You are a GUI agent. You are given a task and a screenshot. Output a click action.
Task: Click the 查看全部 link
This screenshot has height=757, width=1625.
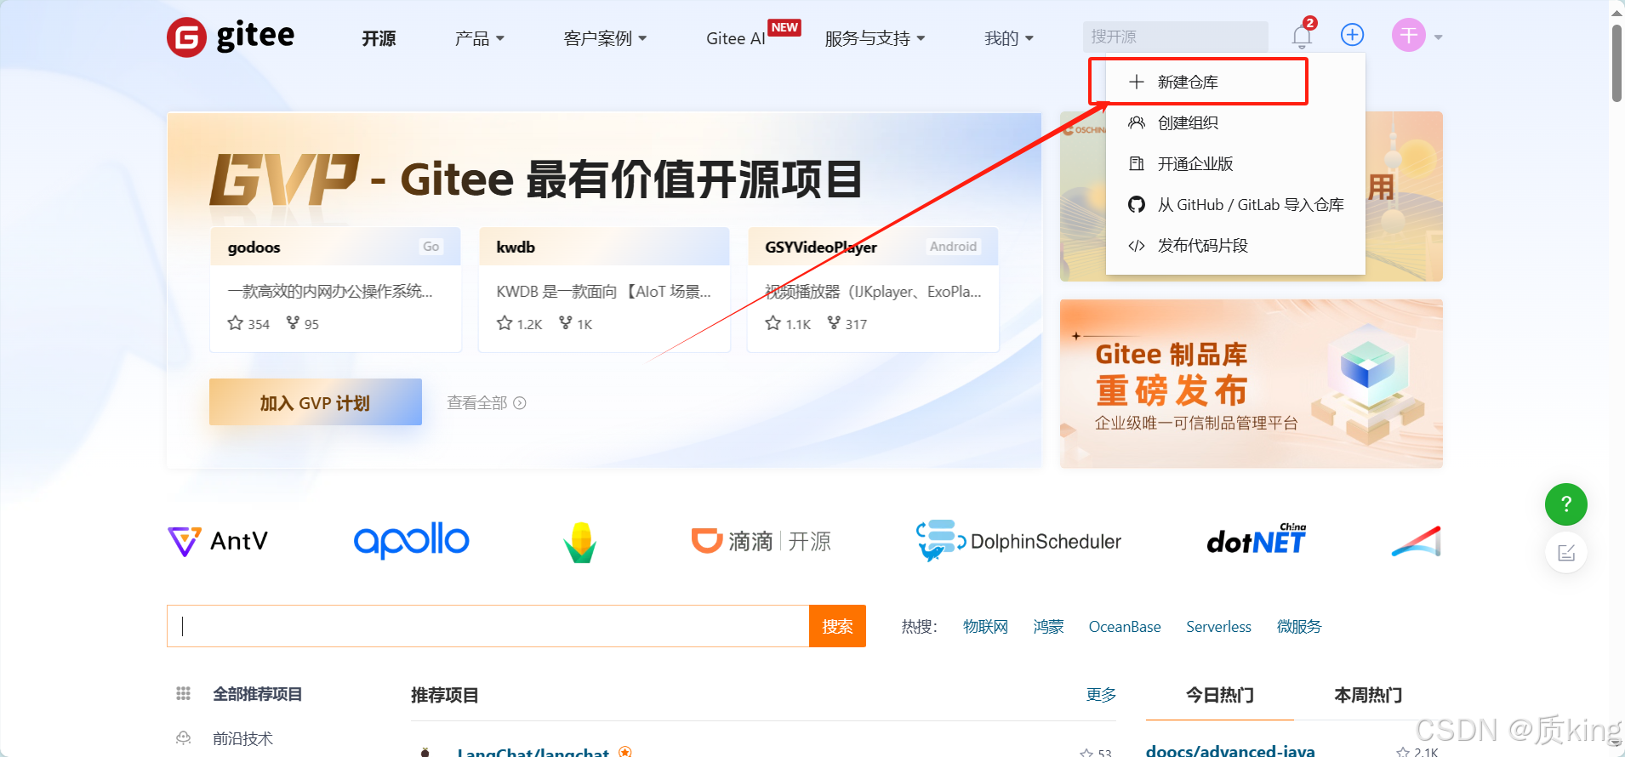pos(487,402)
